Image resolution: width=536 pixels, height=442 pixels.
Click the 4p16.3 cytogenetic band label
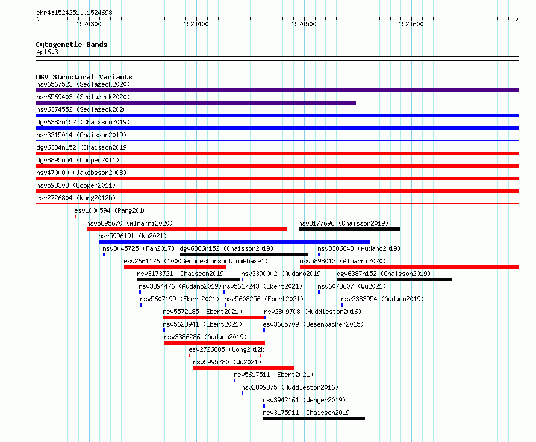coord(47,52)
